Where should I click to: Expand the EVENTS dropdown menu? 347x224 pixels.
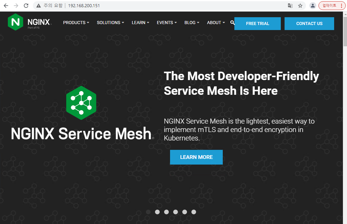(x=167, y=23)
